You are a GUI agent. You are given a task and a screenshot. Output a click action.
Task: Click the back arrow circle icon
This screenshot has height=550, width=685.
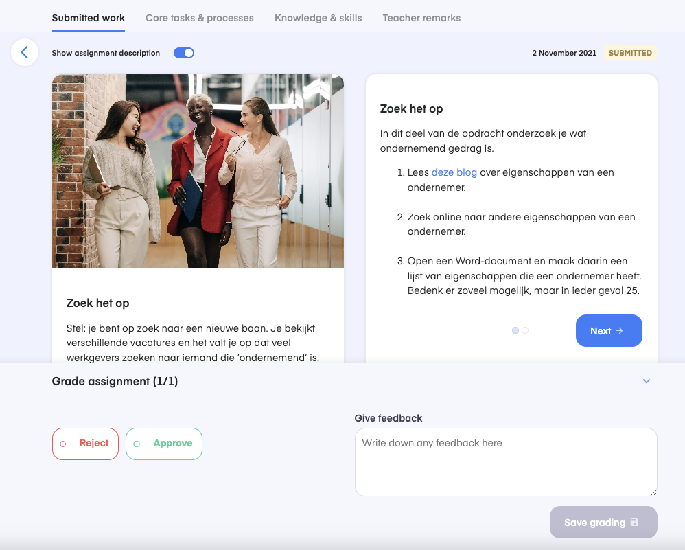coord(25,52)
